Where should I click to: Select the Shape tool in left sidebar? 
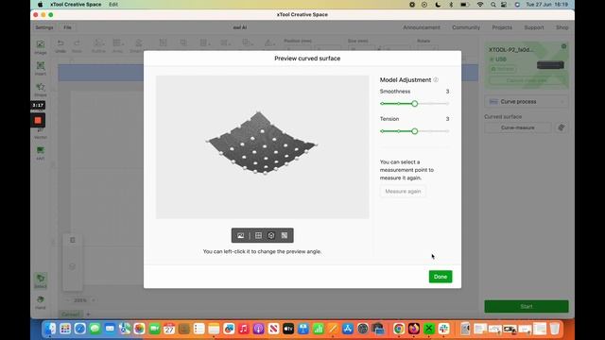pos(41,90)
